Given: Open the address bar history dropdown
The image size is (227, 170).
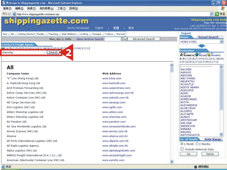Looking at the screenshot, I should click(211, 14).
